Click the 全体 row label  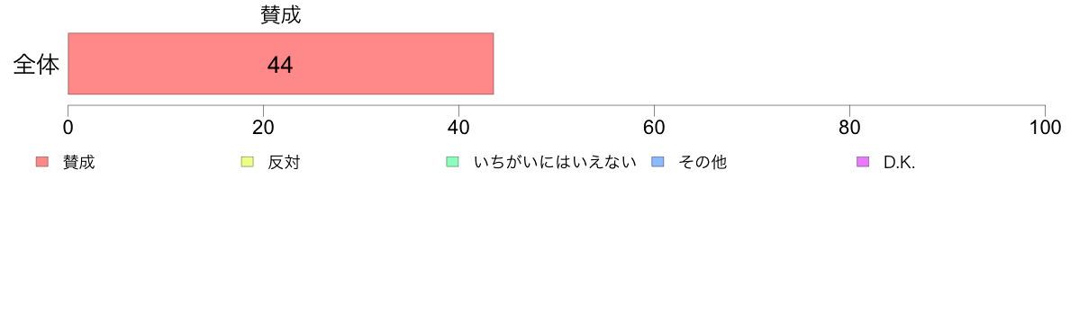[x=36, y=66]
